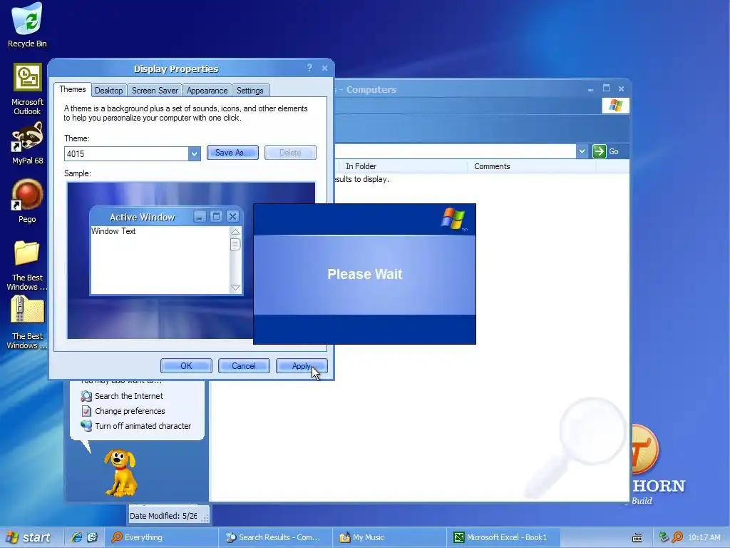
Task: Maximize the Search Results window
Action: 606,88
